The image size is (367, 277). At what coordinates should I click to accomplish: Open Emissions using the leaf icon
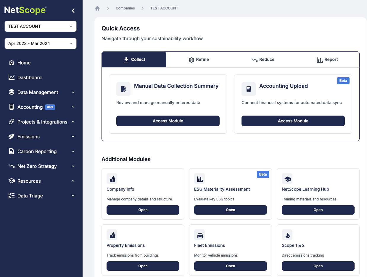[12, 137]
